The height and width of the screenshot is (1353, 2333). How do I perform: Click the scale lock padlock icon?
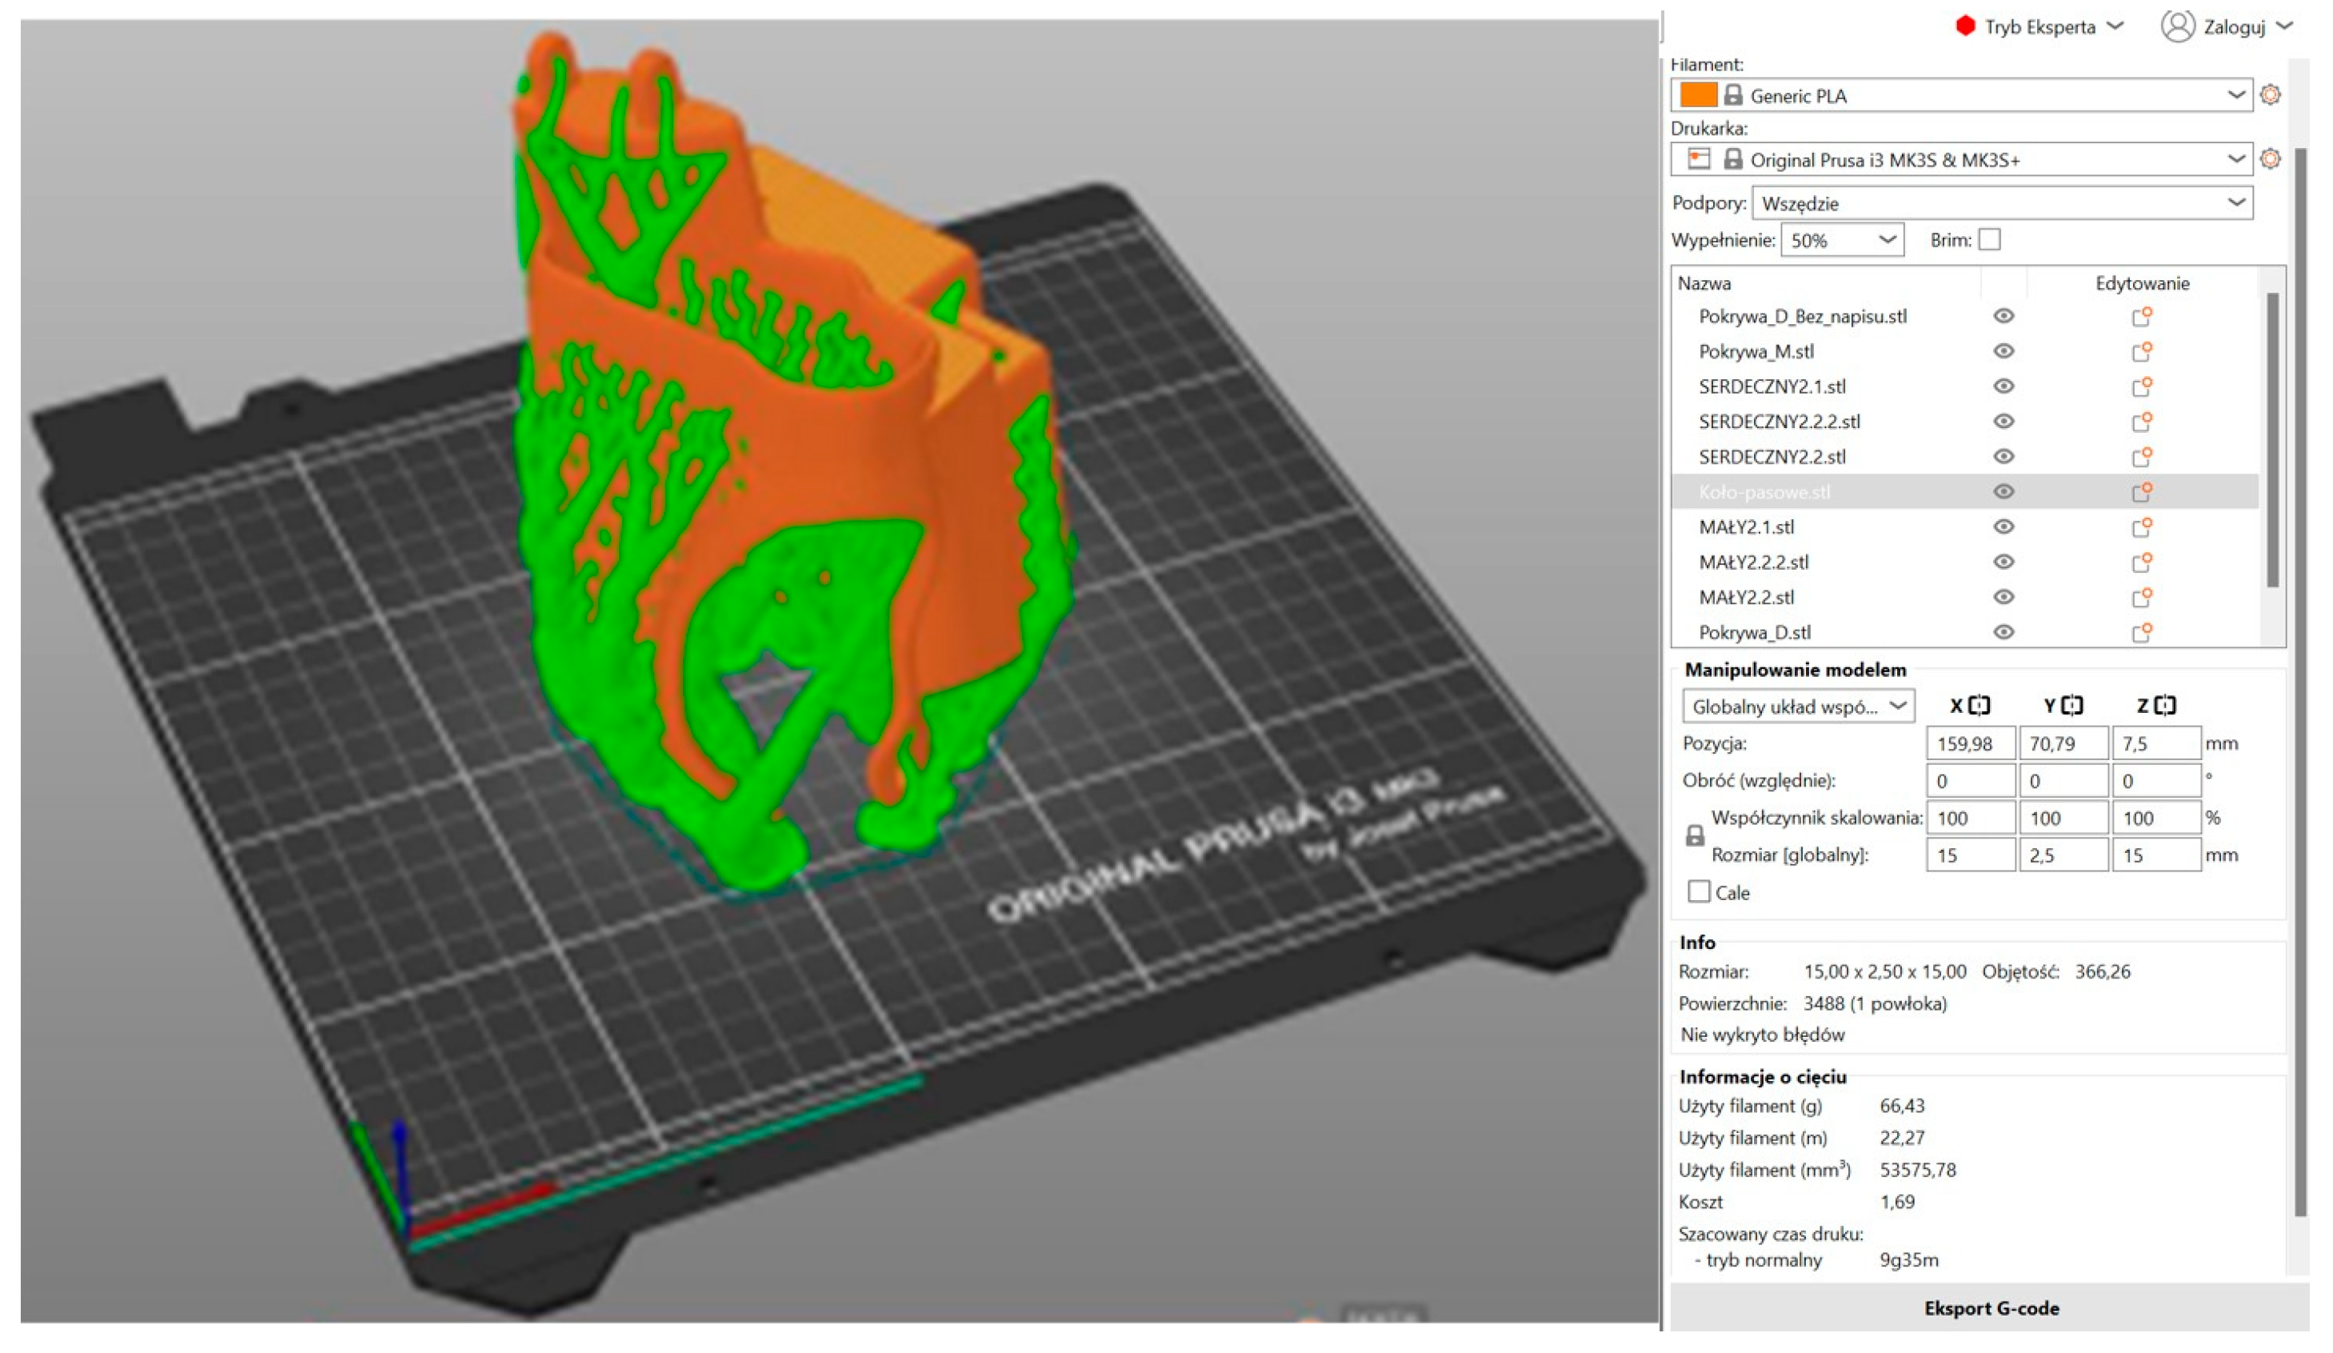click(x=1694, y=836)
